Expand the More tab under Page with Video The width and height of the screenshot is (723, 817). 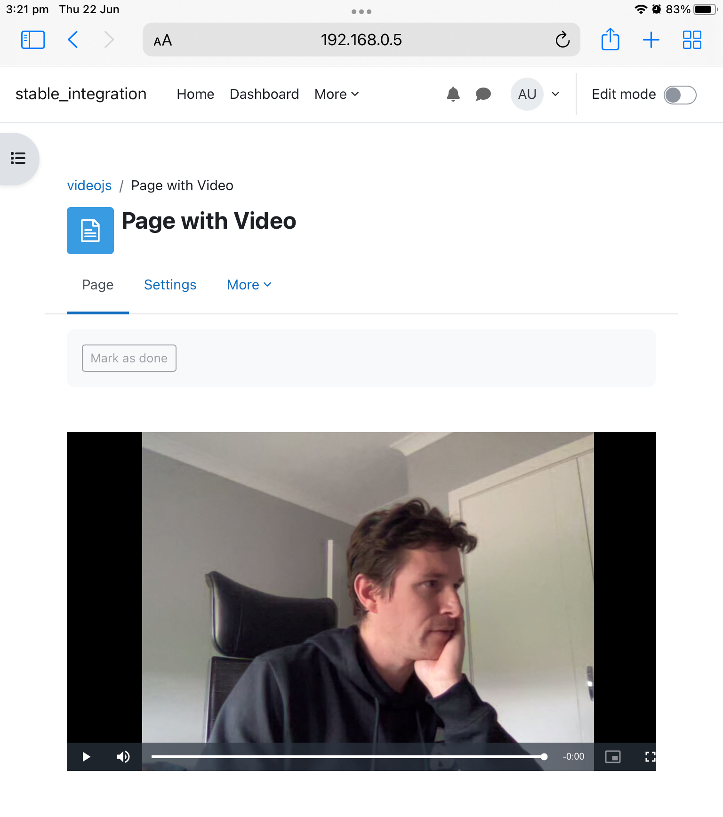click(249, 285)
